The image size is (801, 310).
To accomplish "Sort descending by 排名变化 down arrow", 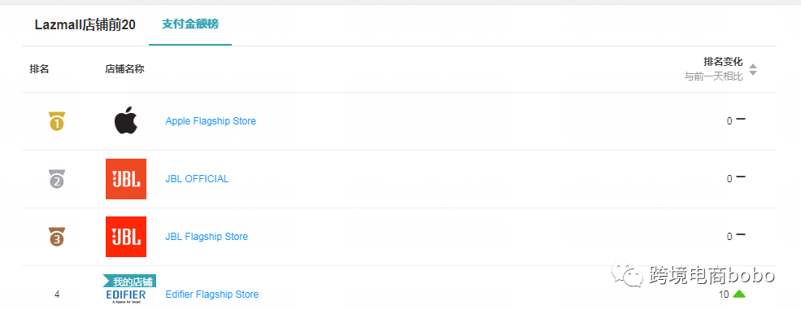I will 752,73.
